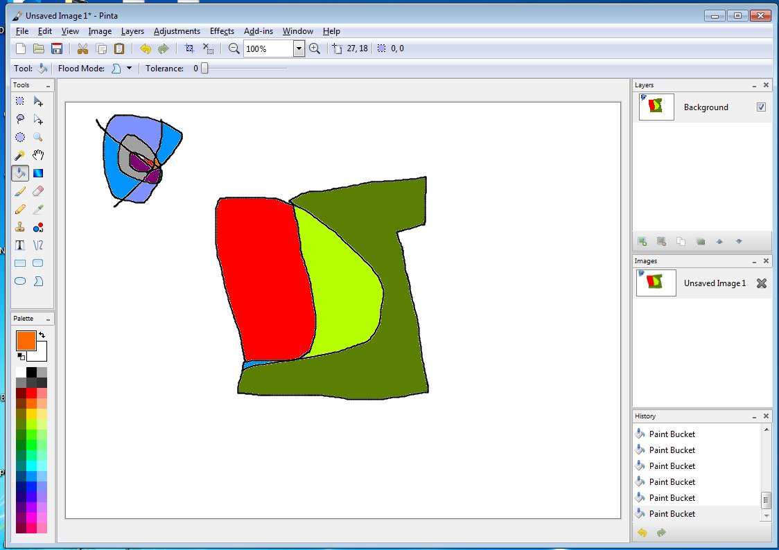Activate the Text tool
Image resolution: width=779 pixels, height=550 pixels.
(x=20, y=245)
